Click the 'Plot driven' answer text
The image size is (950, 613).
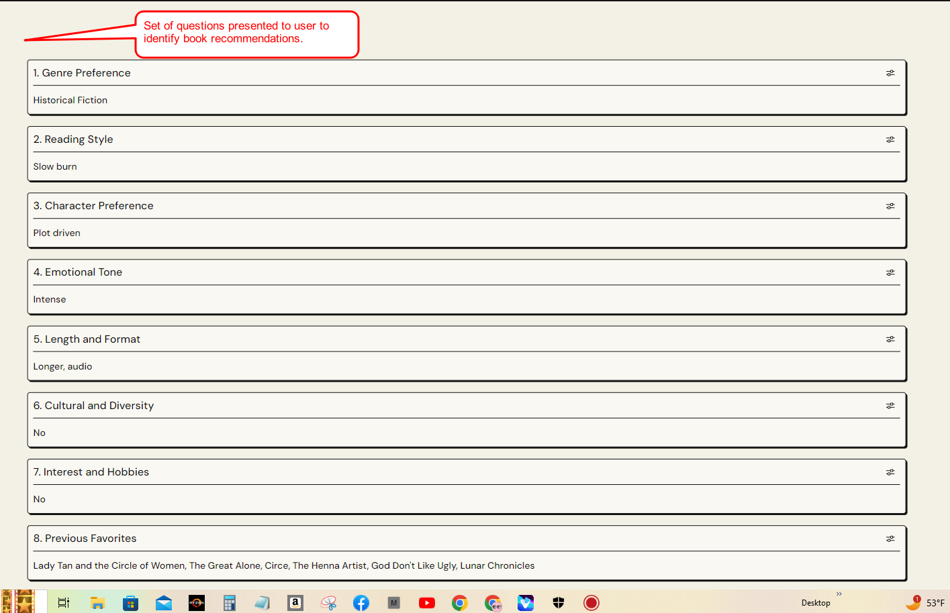tap(57, 233)
